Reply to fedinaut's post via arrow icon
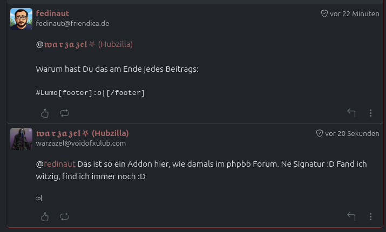 [x=351, y=113]
